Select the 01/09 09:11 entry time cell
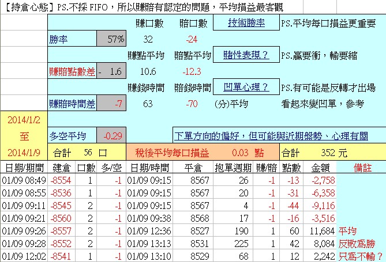The height and width of the screenshot is (262, 386). (24, 206)
